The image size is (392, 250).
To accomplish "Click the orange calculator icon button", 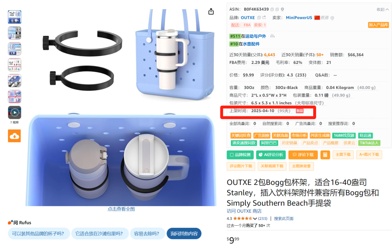I will 325,155.
